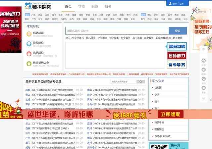Select hot keyword 初中数学
This screenshot has width=212, height=149.
click(126, 38)
